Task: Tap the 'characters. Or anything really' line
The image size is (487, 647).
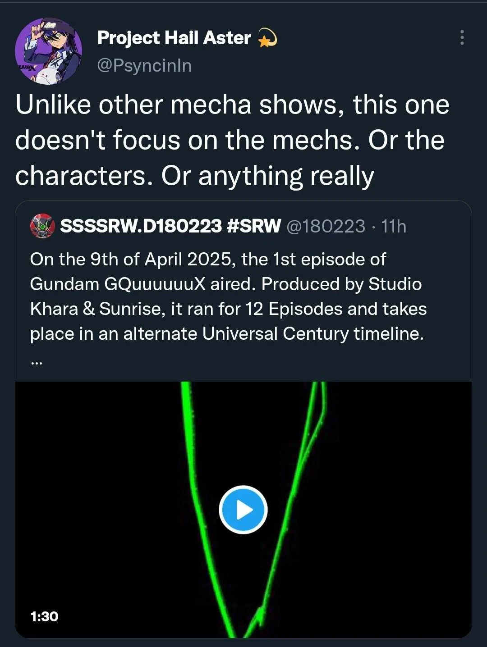Action: [195, 176]
